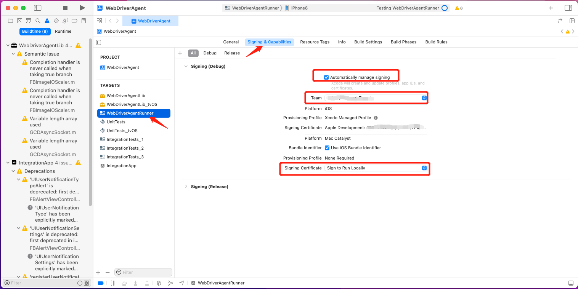Toggle the navigator sidebar in toolbar
Image resolution: width=578 pixels, height=289 pixels.
tap(37, 8)
